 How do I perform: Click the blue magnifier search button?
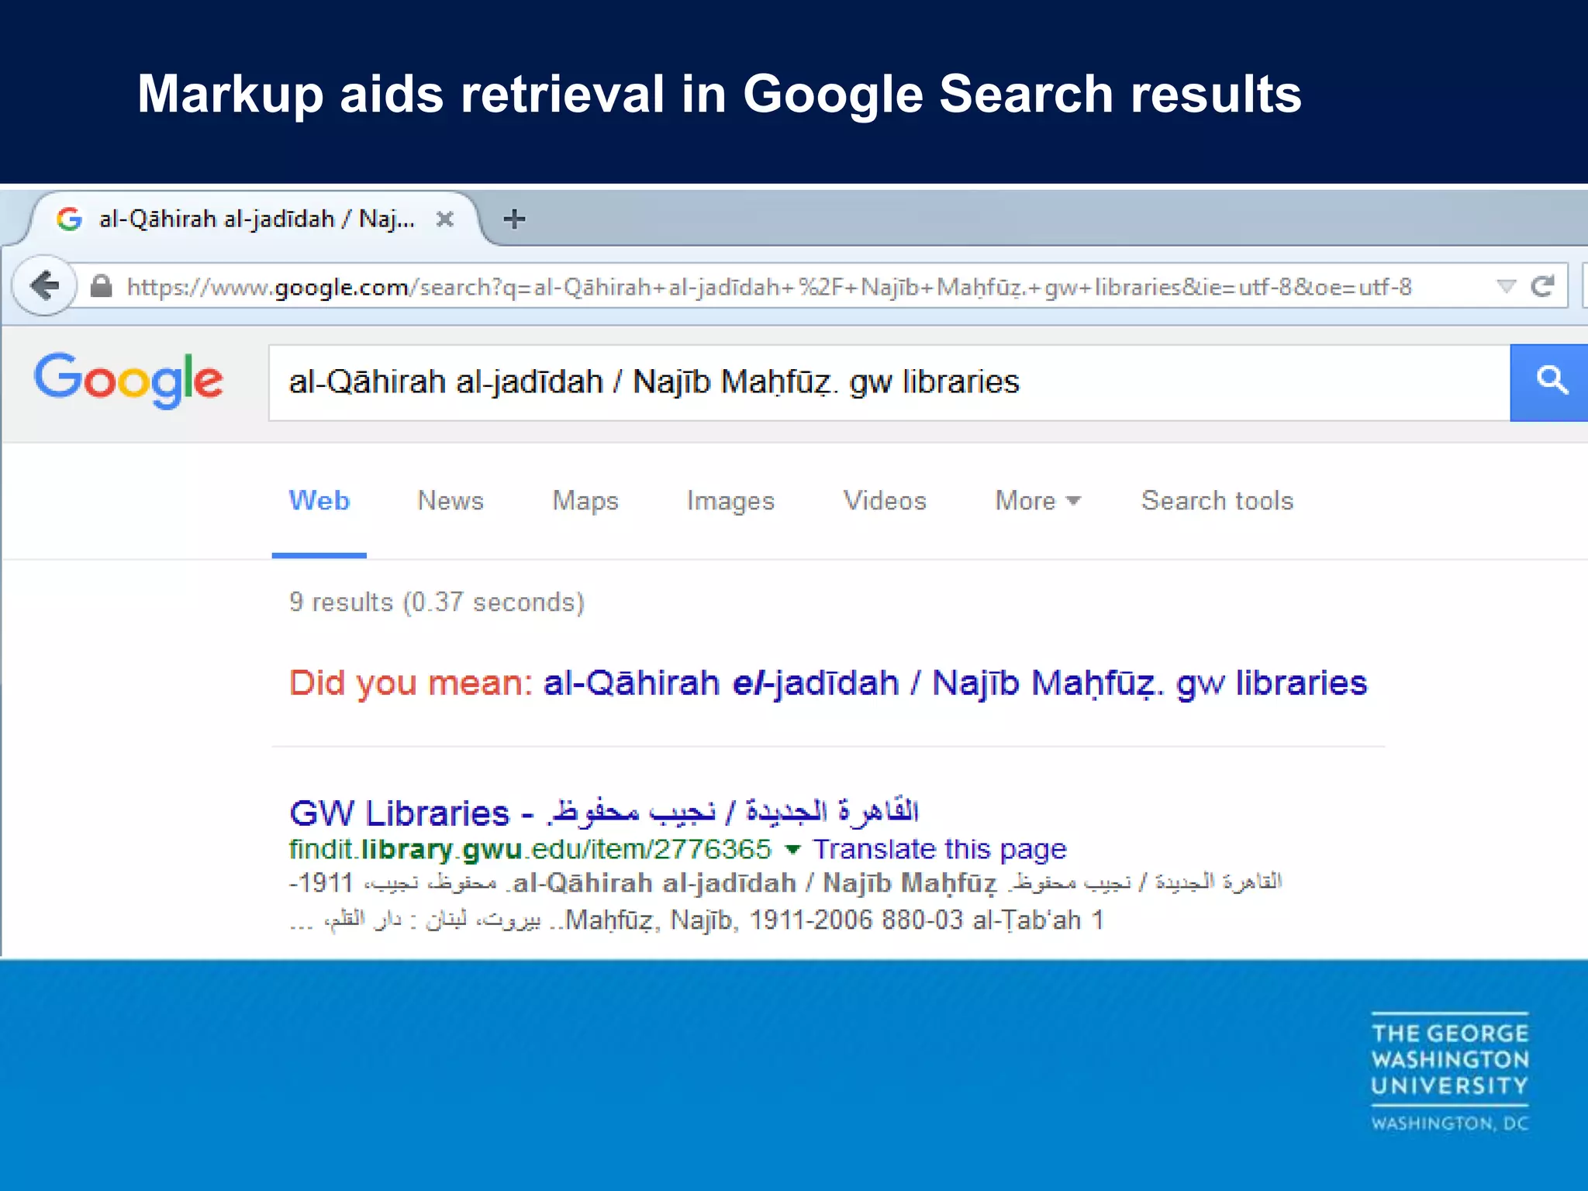(x=1548, y=382)
